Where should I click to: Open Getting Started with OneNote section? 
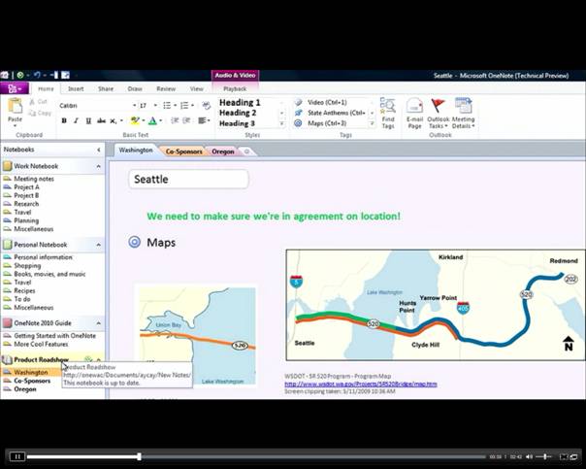(54, 336)
